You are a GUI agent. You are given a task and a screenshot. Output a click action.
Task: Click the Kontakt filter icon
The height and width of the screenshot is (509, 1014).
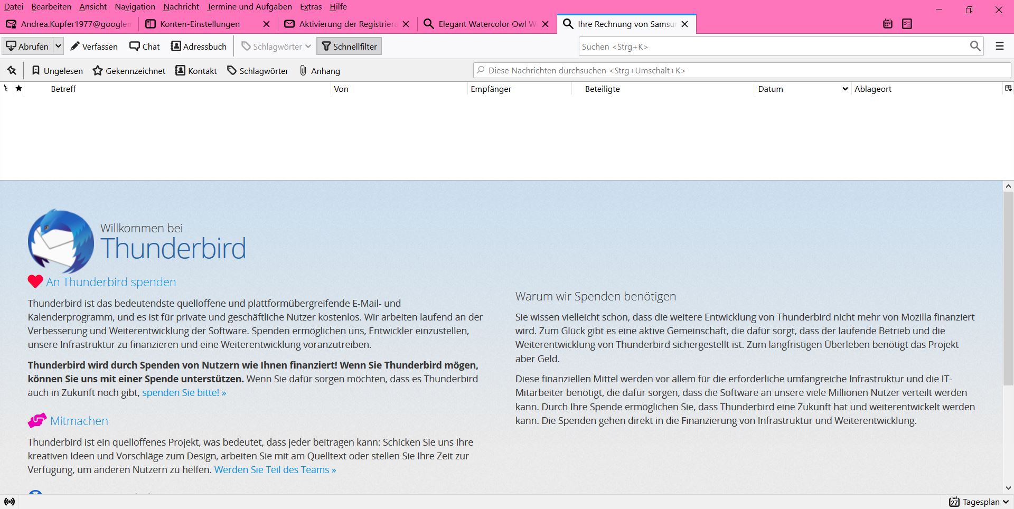(x=195, y=70)
